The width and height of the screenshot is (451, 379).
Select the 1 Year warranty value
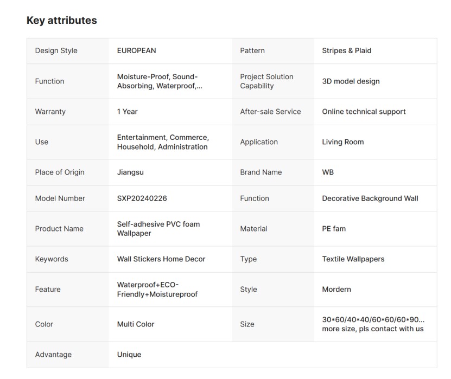(x=127, y=112)
